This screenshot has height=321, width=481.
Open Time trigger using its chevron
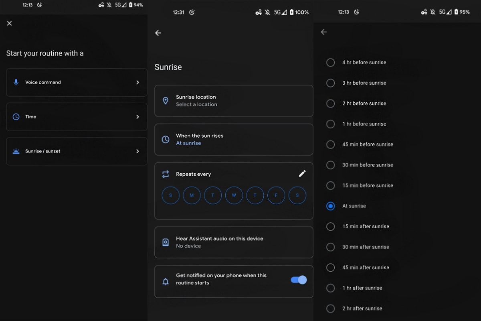(x=137, y=117)
